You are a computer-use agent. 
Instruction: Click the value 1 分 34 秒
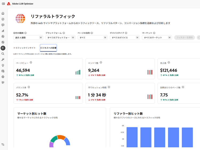[x=97, y=95]
